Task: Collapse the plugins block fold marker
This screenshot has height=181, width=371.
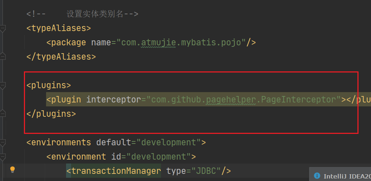Action: (2, 85)
